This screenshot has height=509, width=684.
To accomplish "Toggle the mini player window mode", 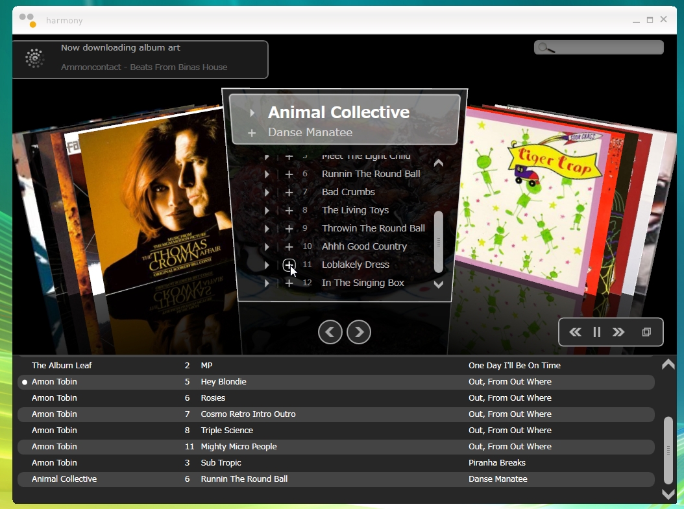I will pos(646,332).
